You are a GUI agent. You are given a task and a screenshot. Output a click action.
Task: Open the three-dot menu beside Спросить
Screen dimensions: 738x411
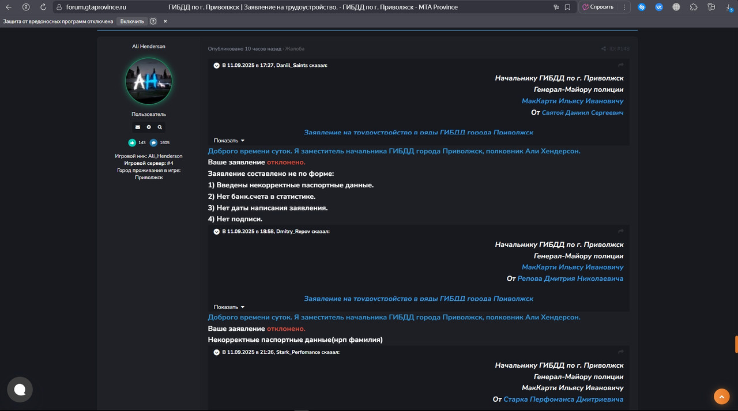[626, 7]
